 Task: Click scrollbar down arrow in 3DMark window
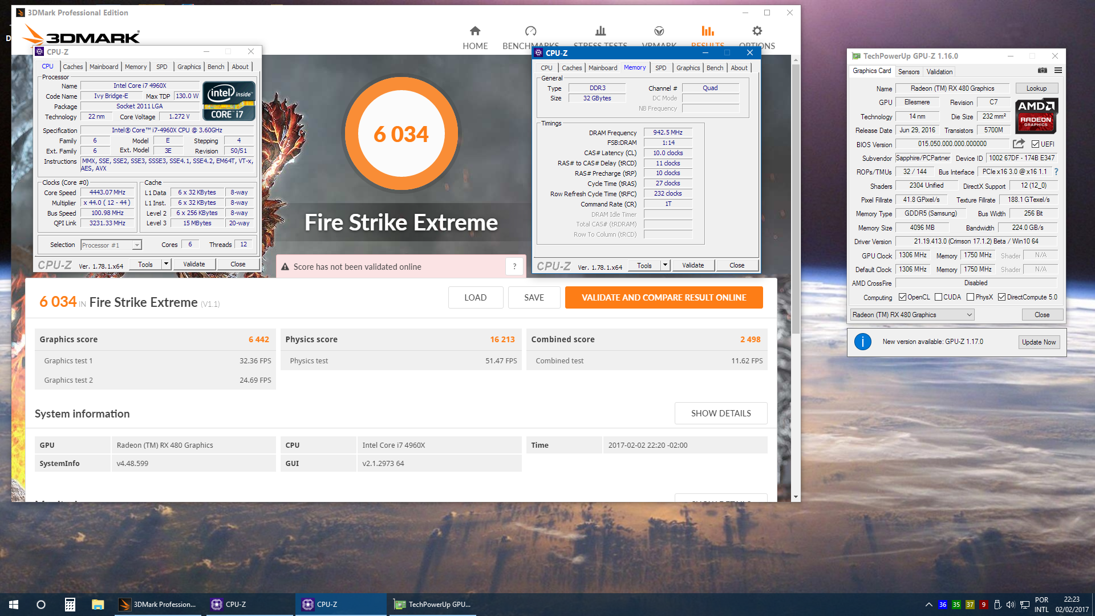pyautogui.click(x=796, y=497)
